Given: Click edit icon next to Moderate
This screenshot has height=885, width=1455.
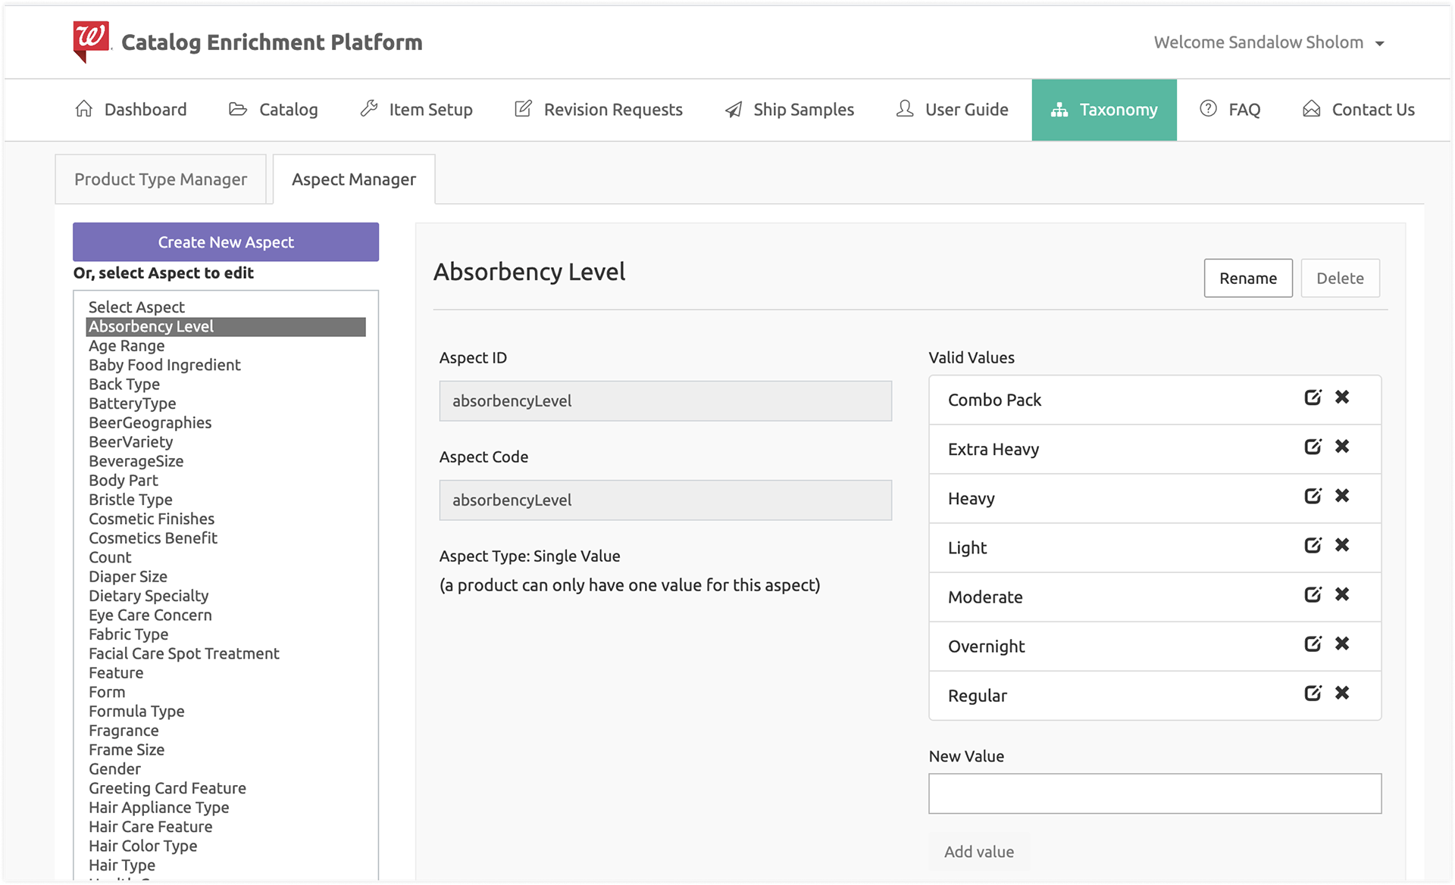Looking at the screenshot, I should [x=1313, y=594].
